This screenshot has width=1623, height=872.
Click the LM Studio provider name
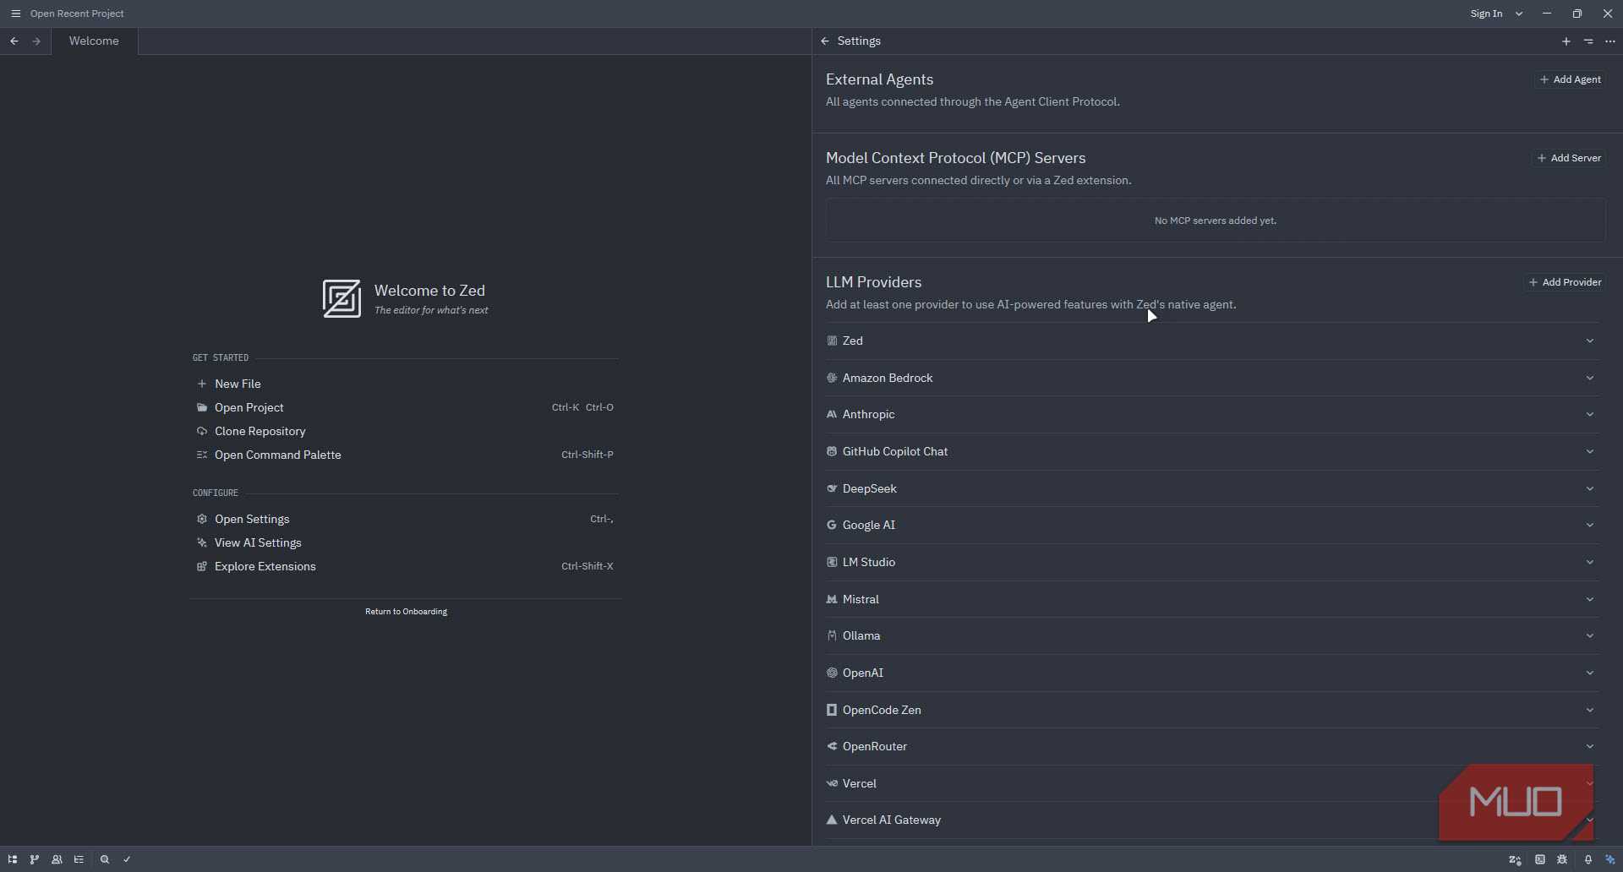[x=868, y=563]
